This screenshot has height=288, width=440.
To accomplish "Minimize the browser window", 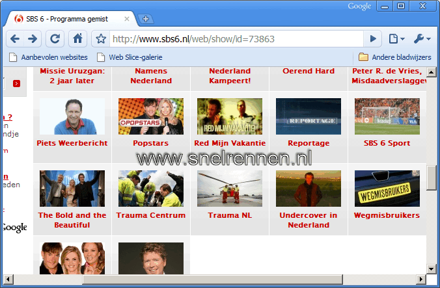I will (385, 6).
